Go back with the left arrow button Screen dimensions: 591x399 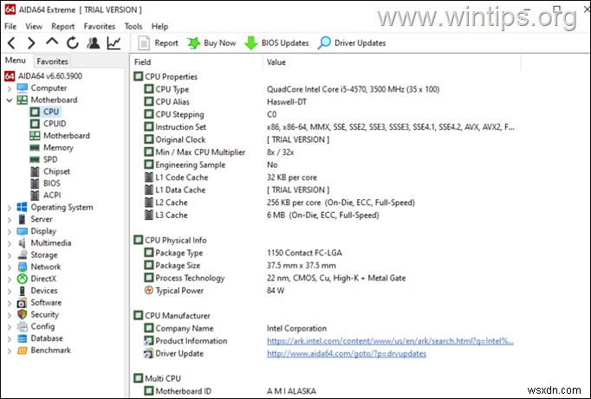11,43
